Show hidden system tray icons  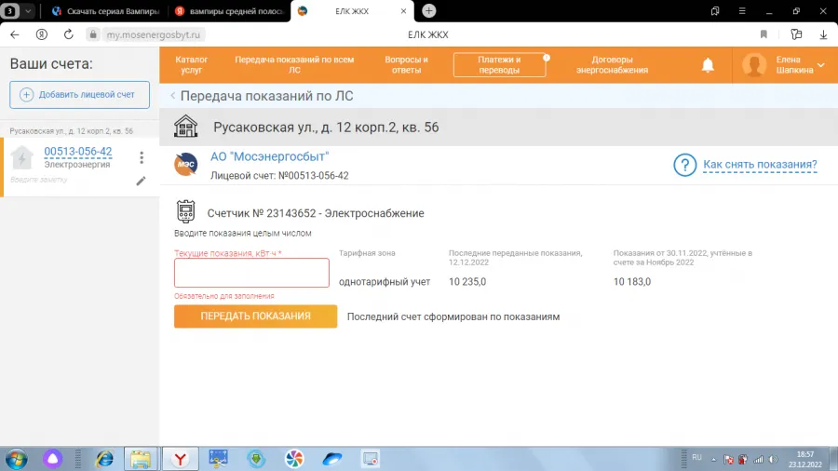point(713,459)
